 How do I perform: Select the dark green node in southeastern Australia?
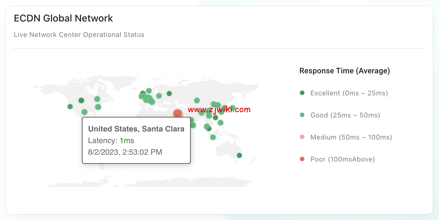pos(239,155)
